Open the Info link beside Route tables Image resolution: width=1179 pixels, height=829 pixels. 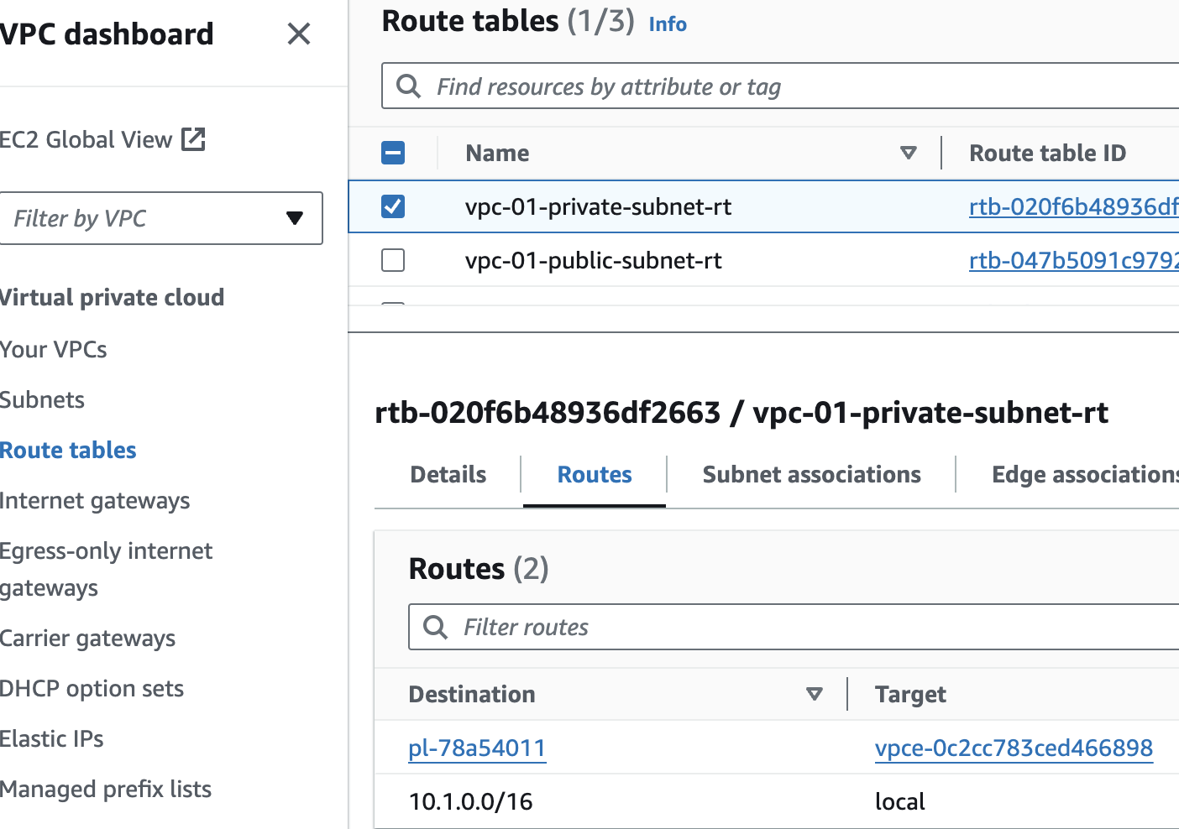[x=668, y=24]
